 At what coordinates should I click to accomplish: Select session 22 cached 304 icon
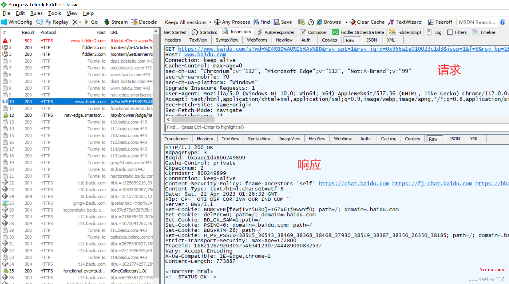coord(5,183)
